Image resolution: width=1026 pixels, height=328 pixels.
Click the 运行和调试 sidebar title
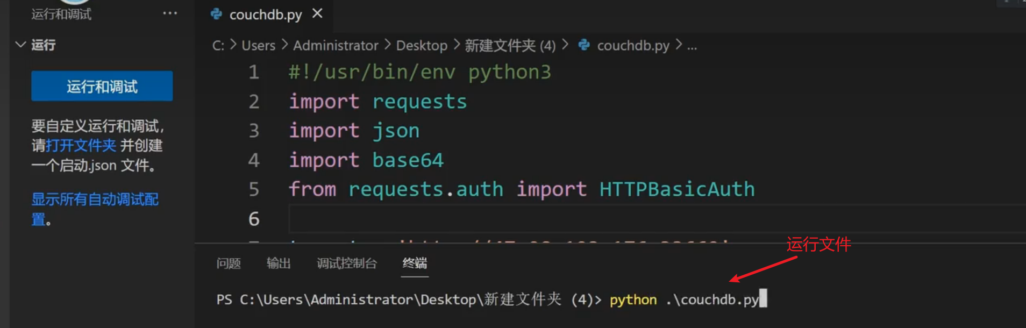coord(61,14)
